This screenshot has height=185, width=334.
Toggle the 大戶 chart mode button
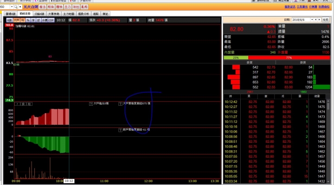pos(16,20)
